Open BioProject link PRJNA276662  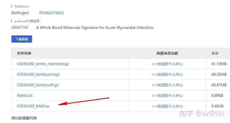(x=51, y=13)
